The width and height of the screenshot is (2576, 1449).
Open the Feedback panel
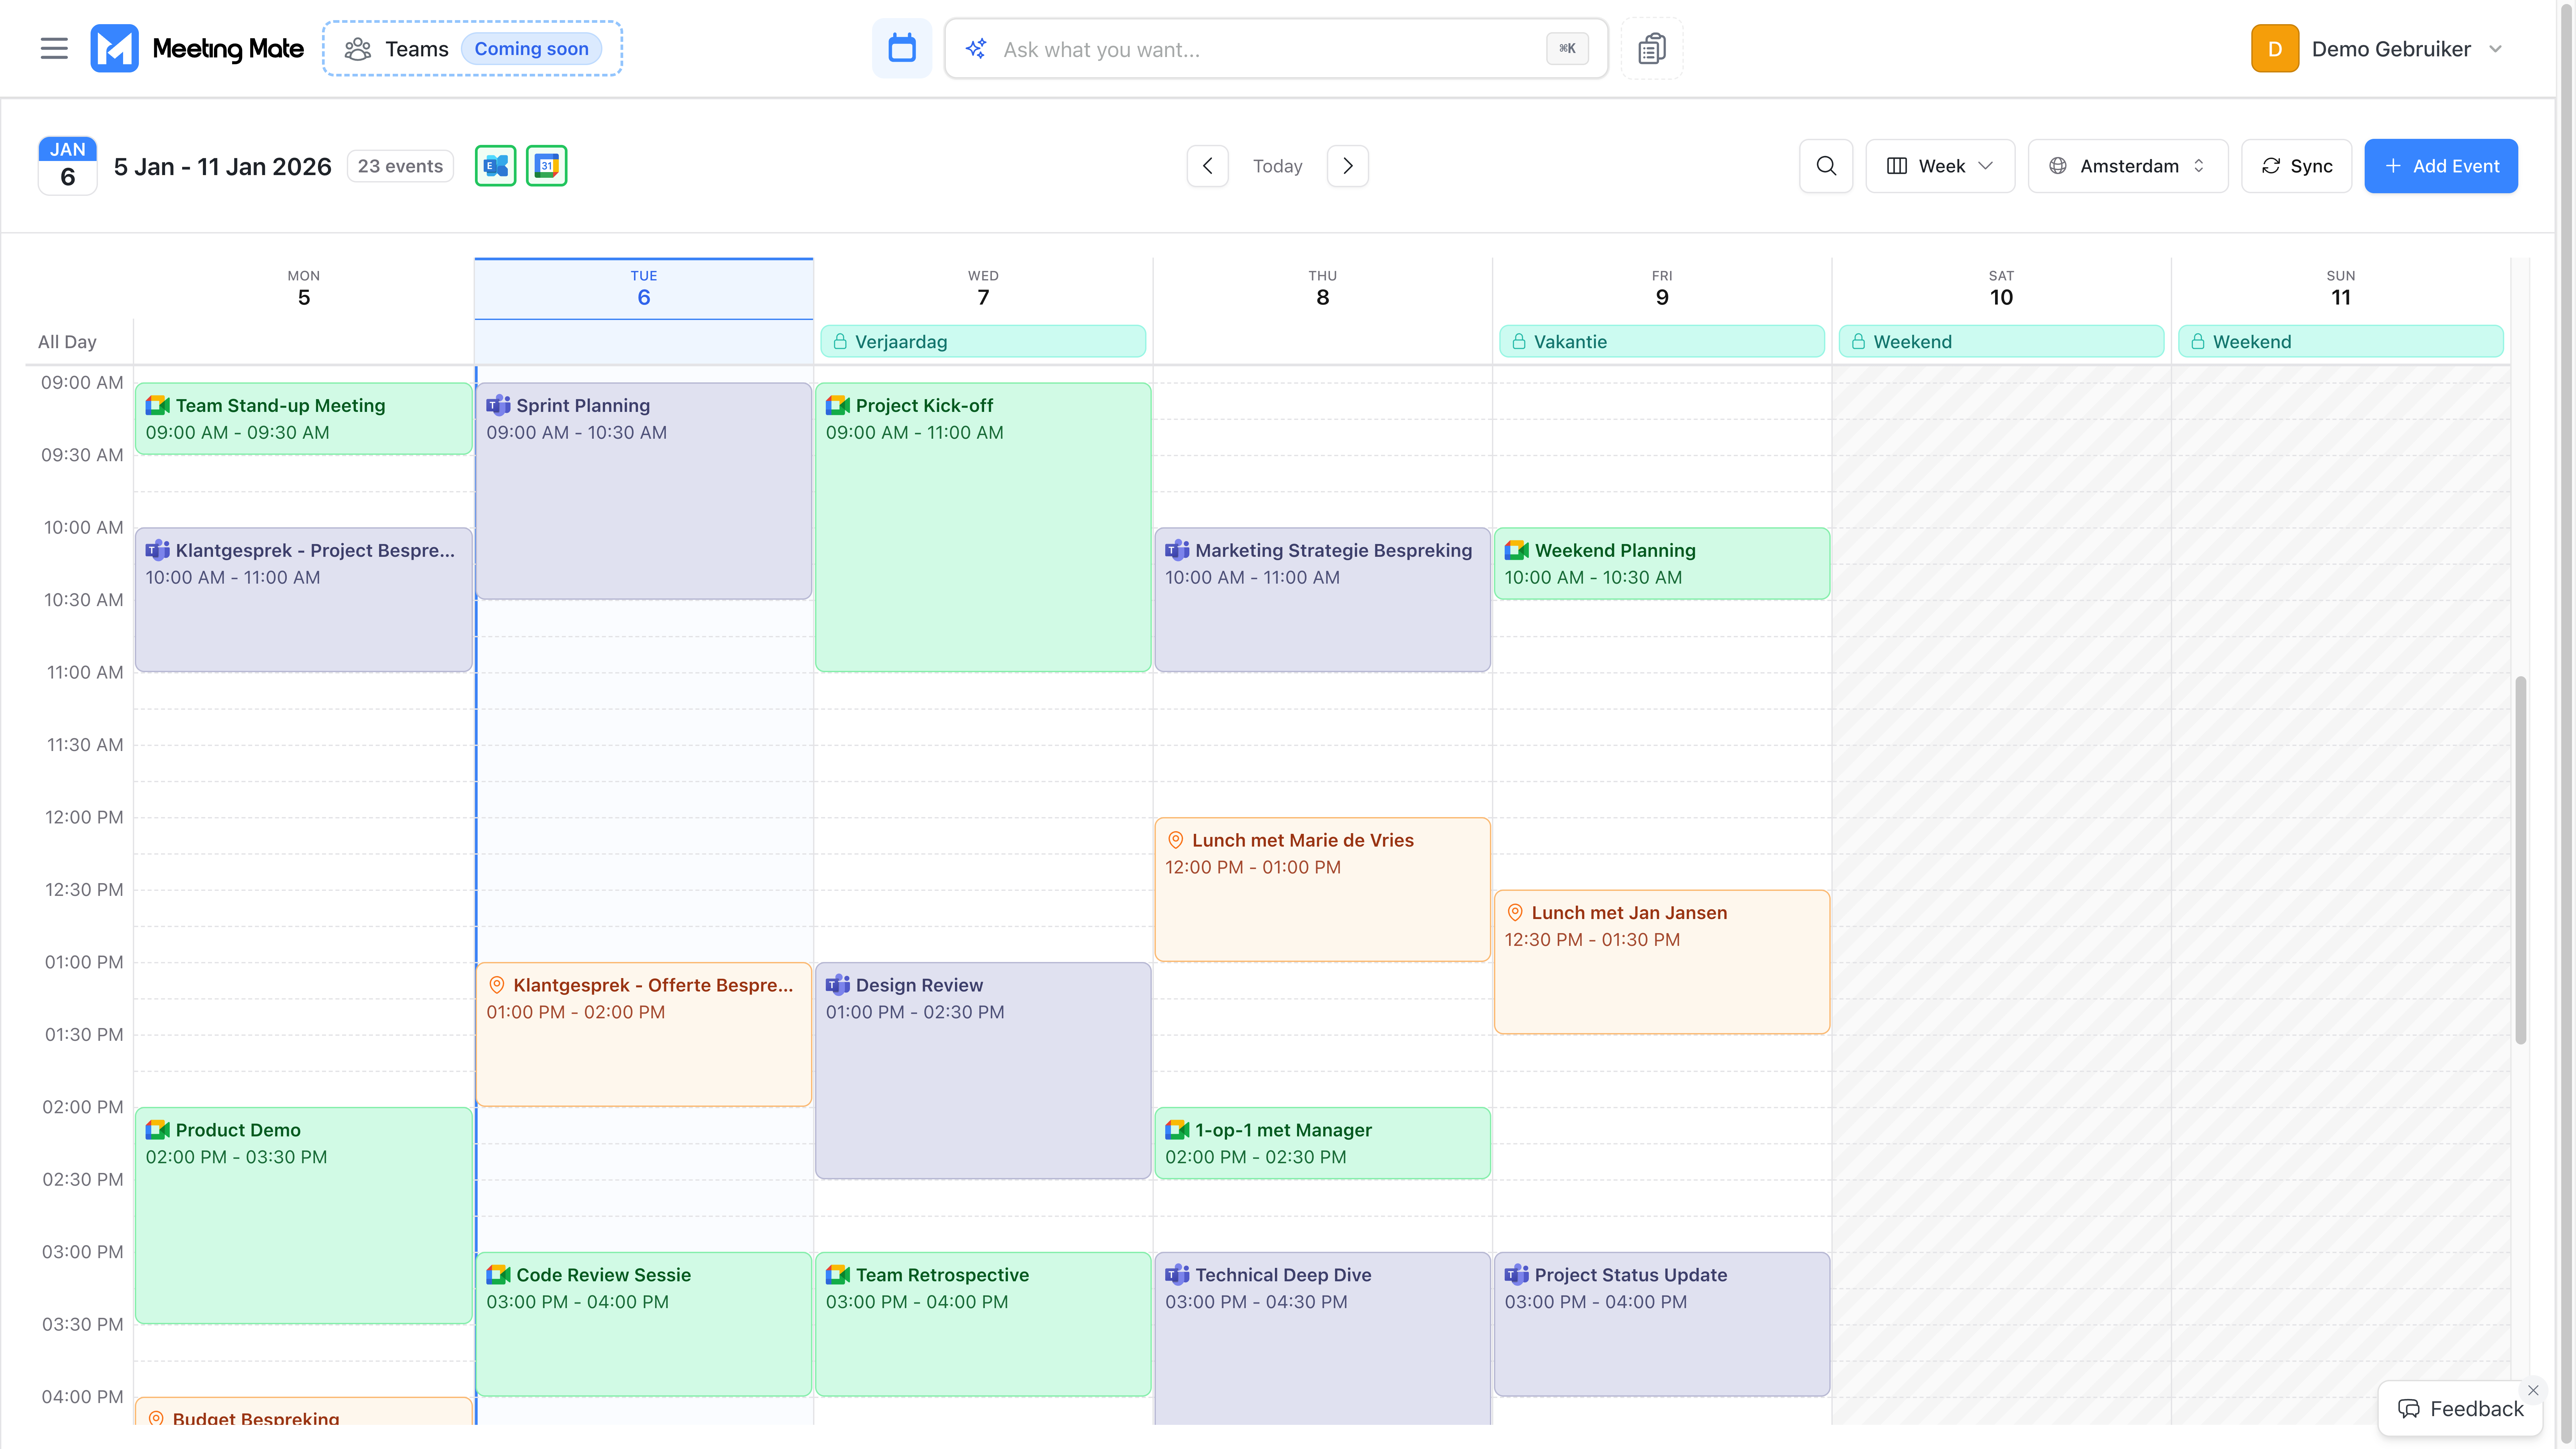click(x=2460, y=1409)
